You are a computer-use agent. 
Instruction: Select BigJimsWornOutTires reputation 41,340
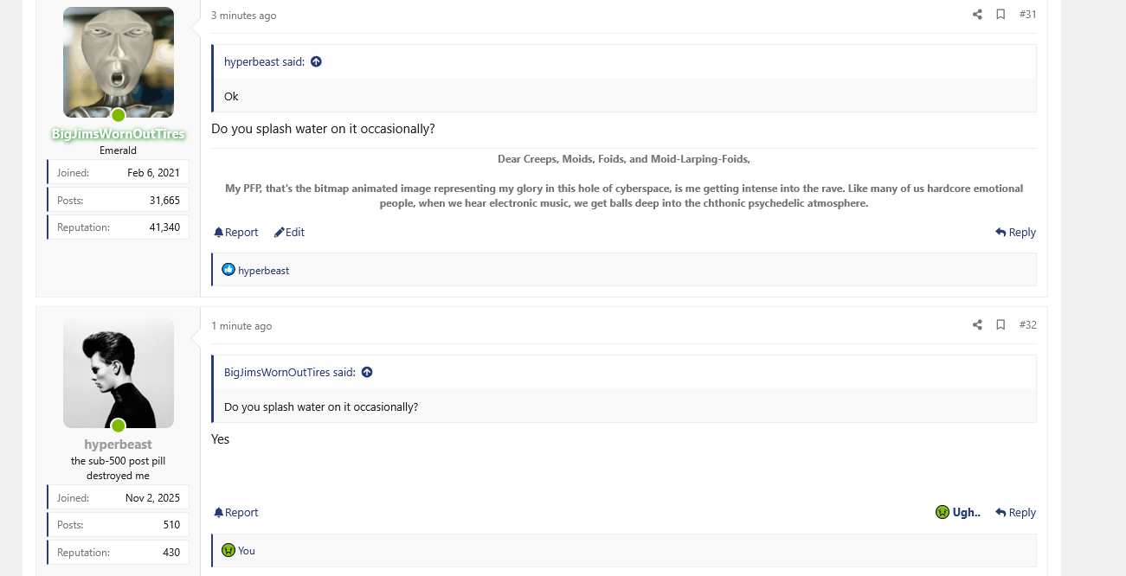[x=164, y=227]
